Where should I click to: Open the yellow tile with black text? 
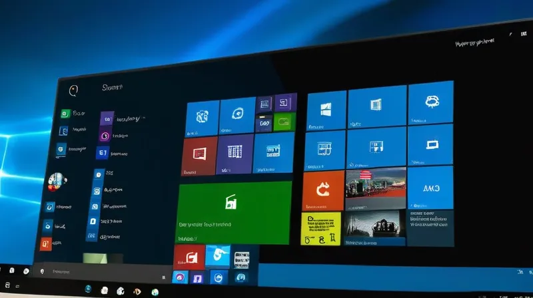point(321,229)
